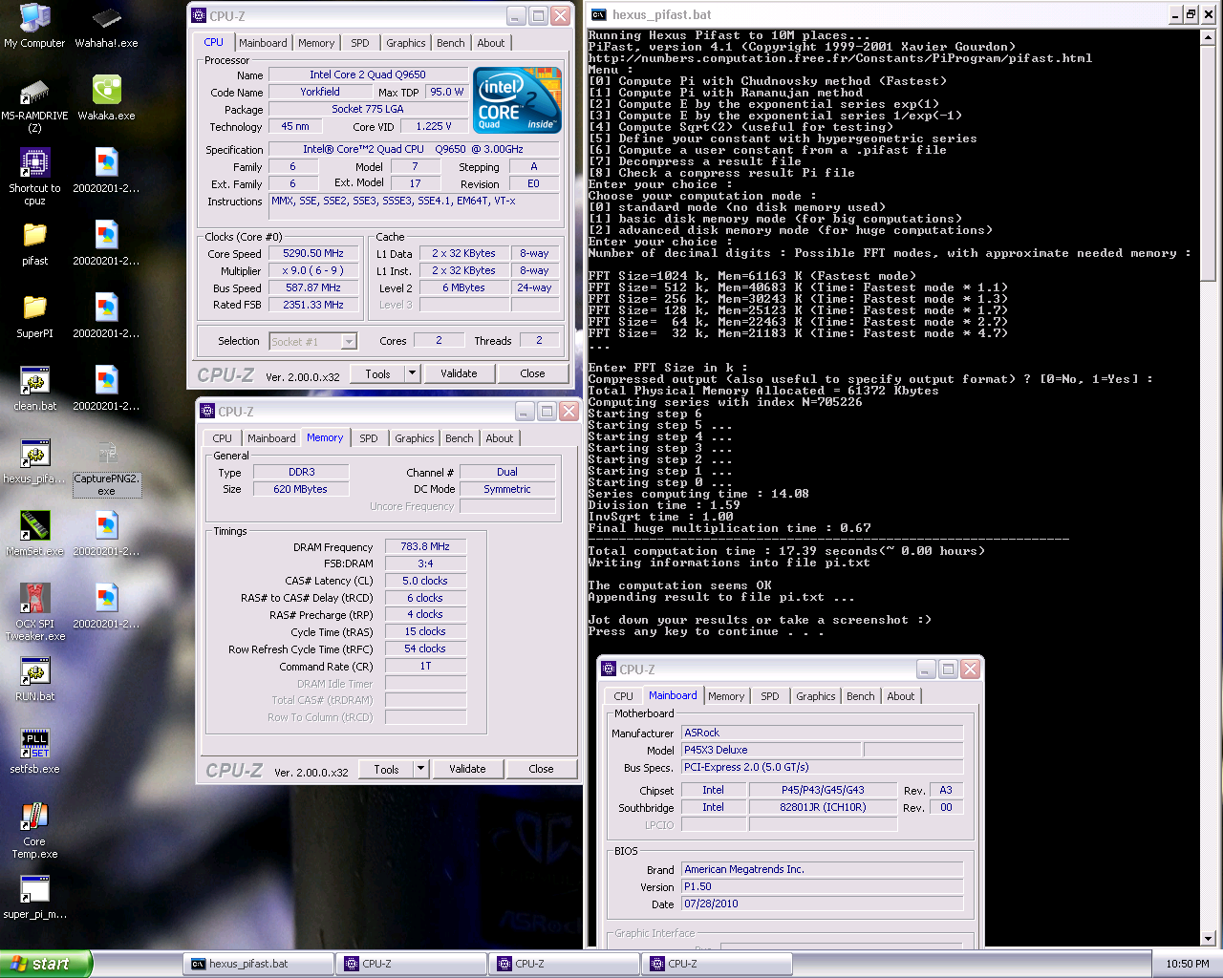1223x978 pixels.
Task: Click Validate in the top CPU-Z window
Action: tap(459, 373)
